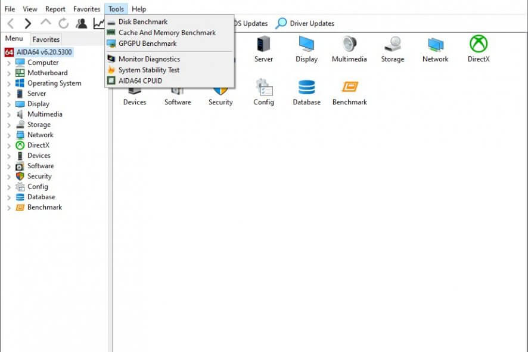Select DirectX in the sidebar tree

pos(38,146)
